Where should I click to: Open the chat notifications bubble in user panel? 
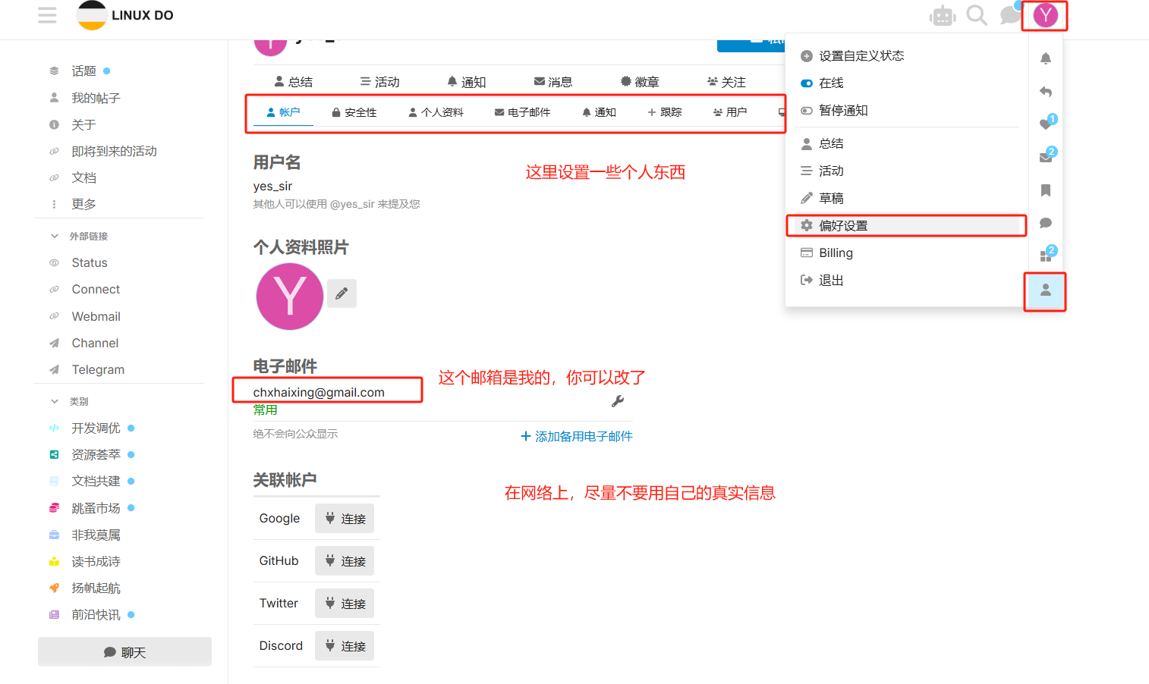coord(1045,223)
